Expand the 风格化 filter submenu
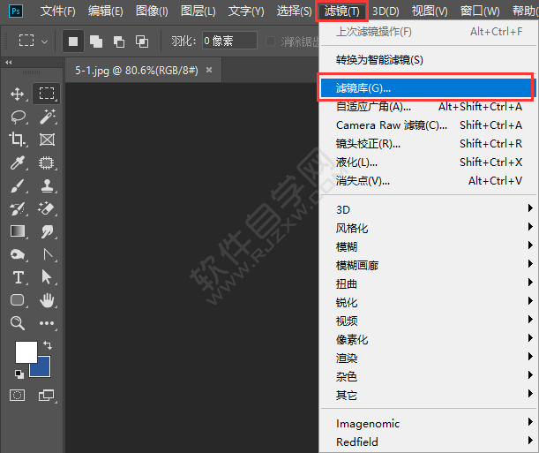 click(x=429, y=228)
